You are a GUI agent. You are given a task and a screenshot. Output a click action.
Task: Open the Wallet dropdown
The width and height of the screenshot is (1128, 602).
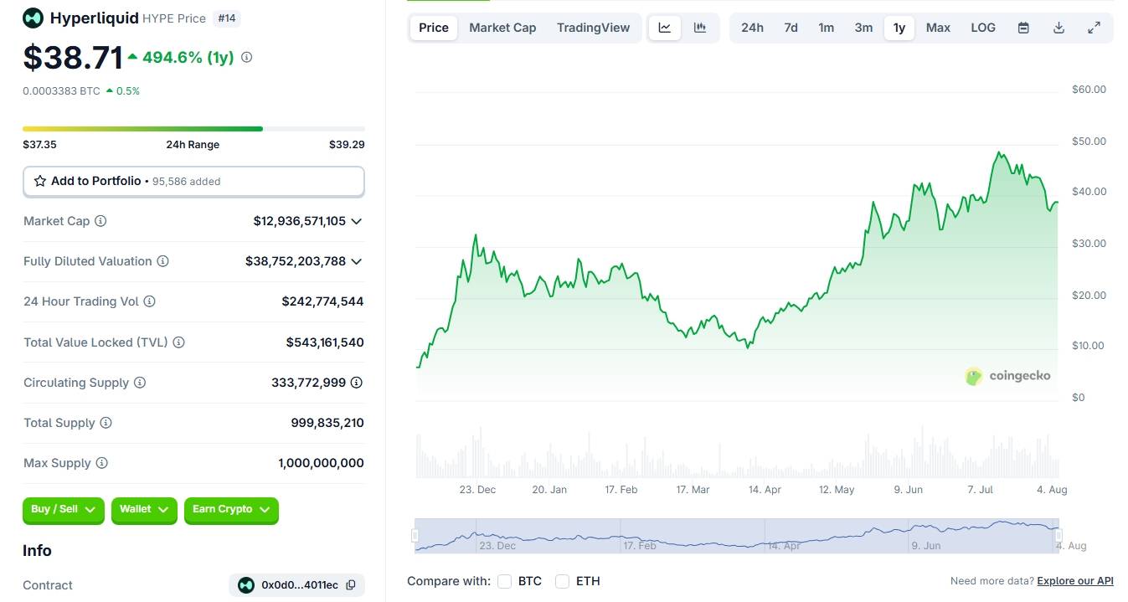[144, 510]
